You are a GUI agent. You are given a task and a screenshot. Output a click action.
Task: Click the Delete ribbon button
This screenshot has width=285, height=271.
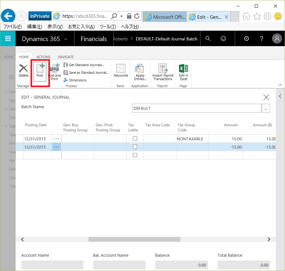24,71
